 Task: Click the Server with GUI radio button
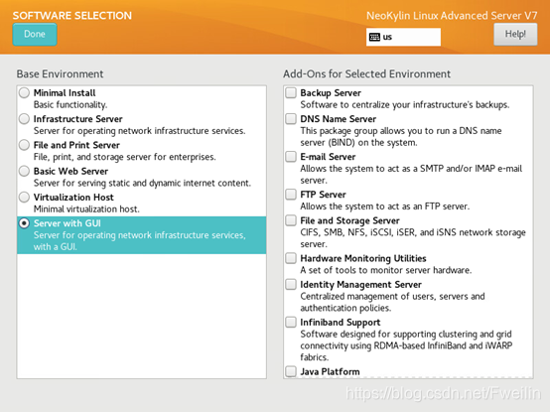coord(24,223)
